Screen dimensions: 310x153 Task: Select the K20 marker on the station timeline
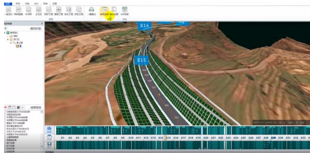206,138
